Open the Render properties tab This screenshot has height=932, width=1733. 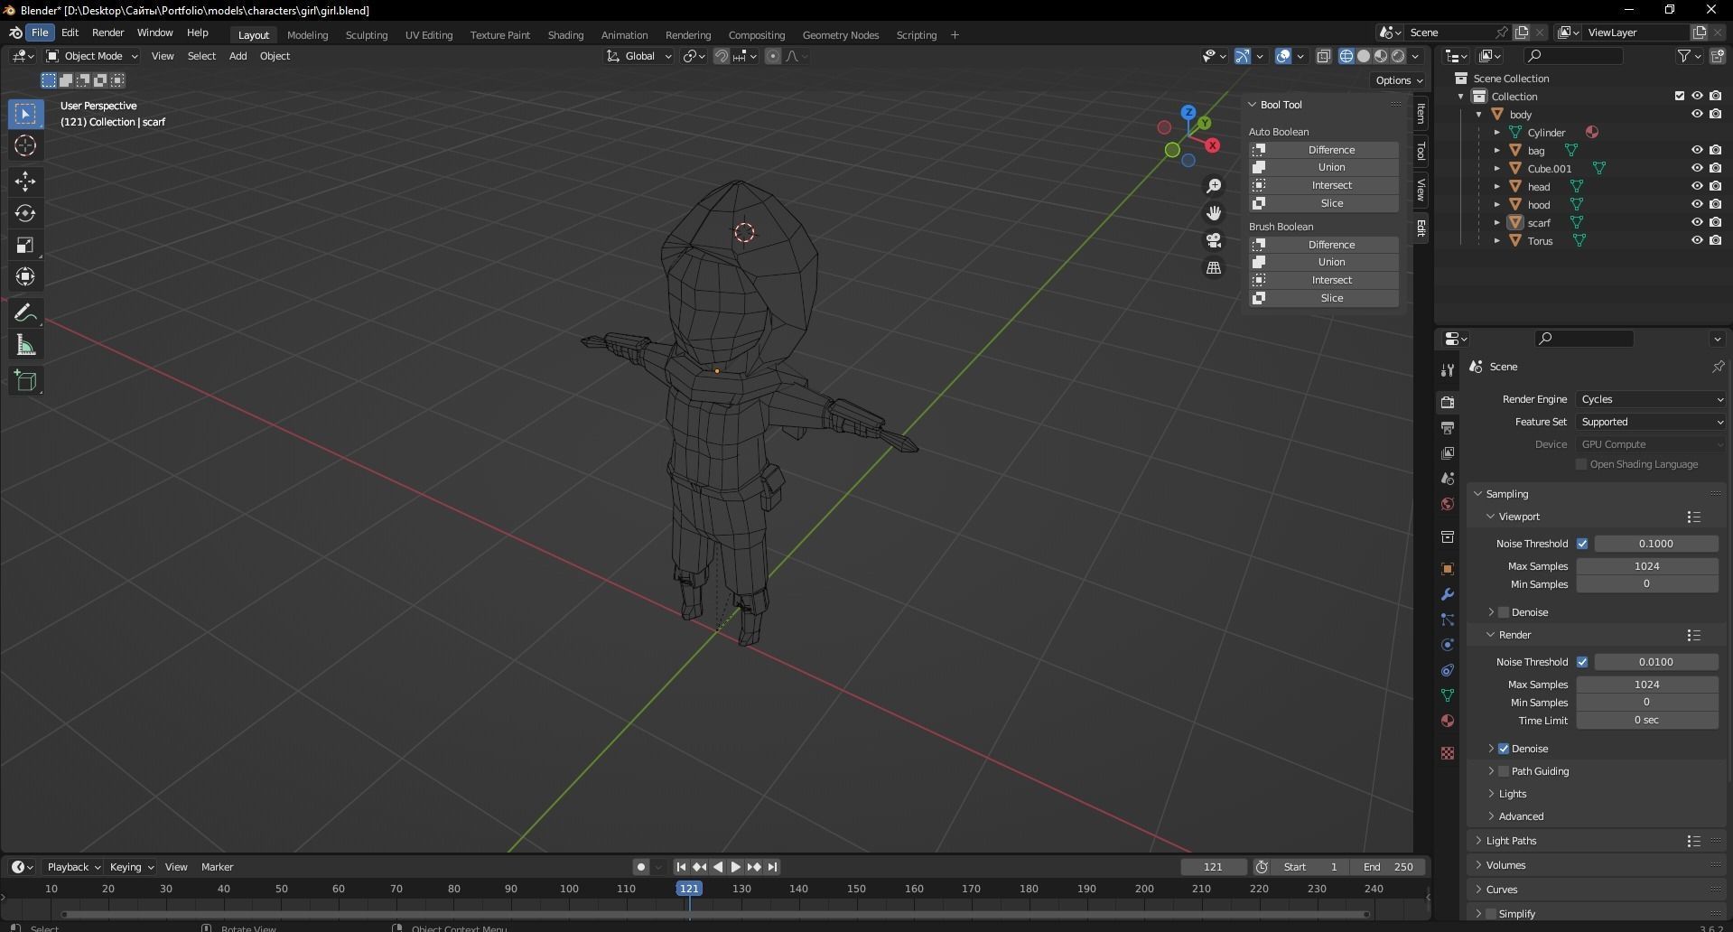[1448, 402]
